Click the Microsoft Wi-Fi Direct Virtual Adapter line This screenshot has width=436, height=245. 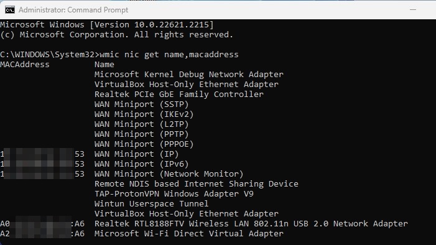(142, 234)
